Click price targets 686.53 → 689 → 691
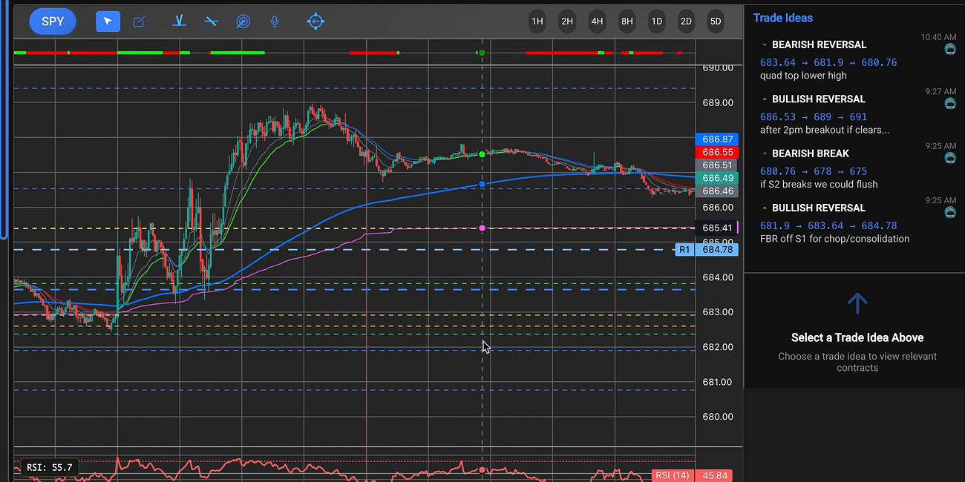The image size is (965, 482). (x=814, y=116)
